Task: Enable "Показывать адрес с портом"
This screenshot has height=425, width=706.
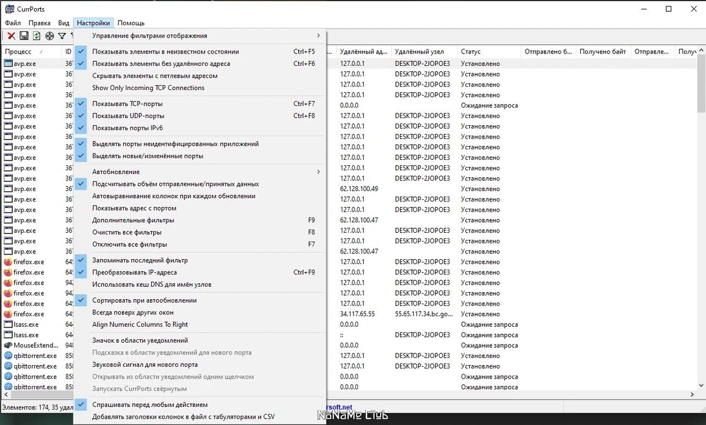Action: (199, 208)
